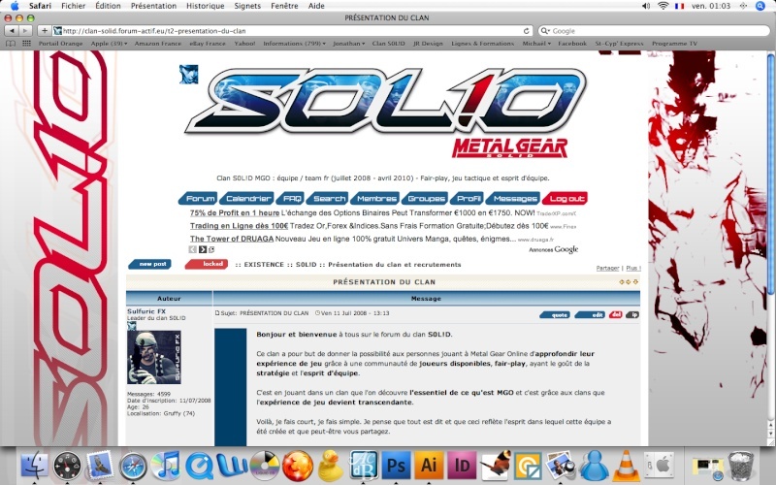
Task: Open Finder from the Dock
Action: coord(34,466)
